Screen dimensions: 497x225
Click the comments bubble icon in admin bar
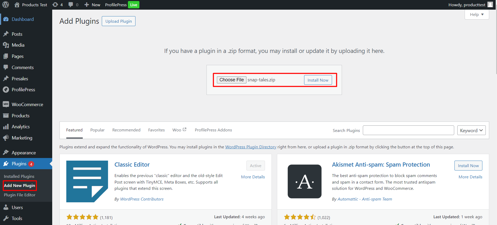71,5
